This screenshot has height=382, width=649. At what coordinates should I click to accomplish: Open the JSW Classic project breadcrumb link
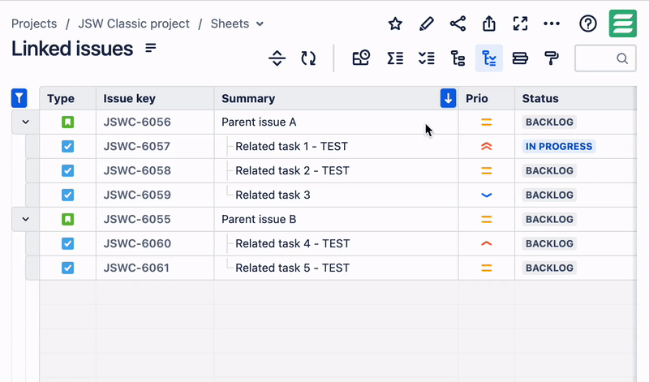134,24
